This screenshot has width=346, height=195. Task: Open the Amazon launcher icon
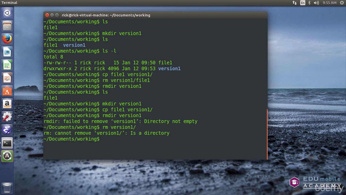tap(7, 104)
